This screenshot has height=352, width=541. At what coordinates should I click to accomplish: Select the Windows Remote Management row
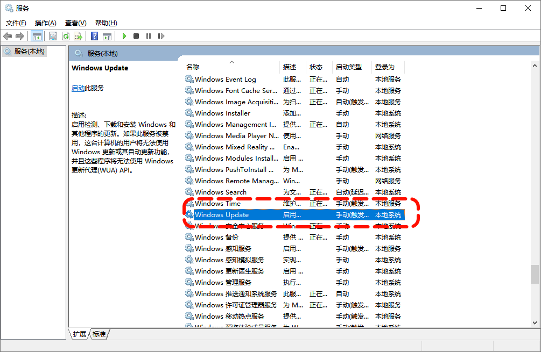[294, 181]
